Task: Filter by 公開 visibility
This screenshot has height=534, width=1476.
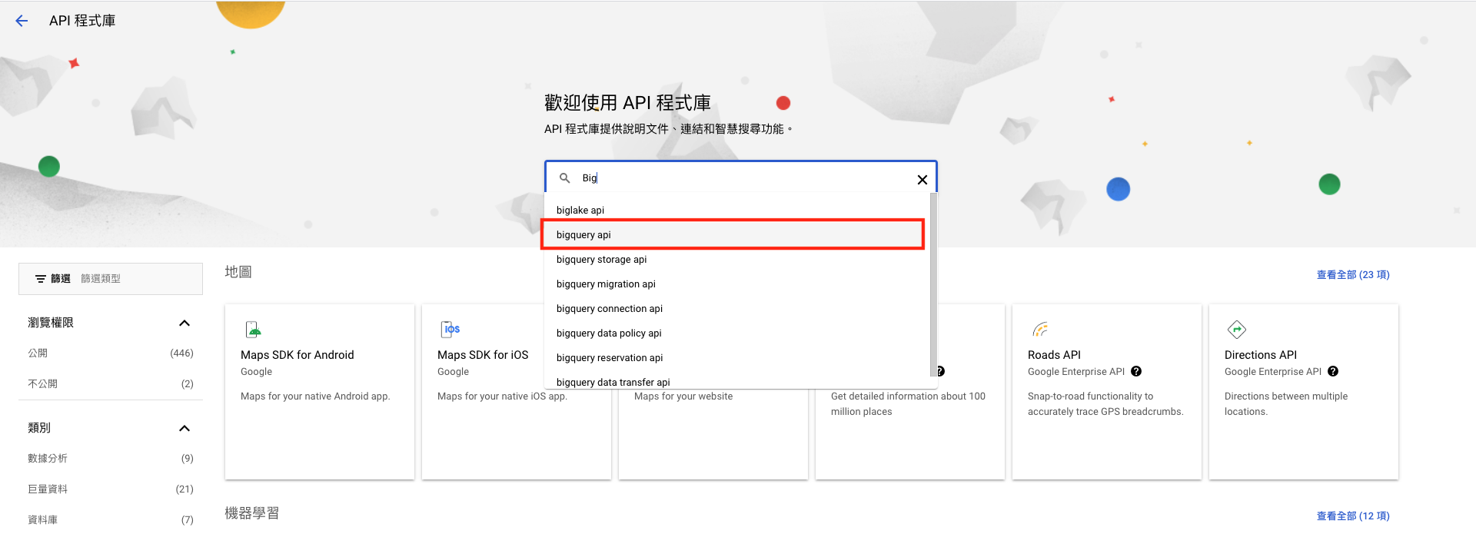Action: pos(111,353)
